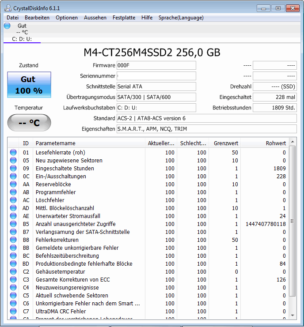Click the -- °C temperature button

(x=29, y=123)
